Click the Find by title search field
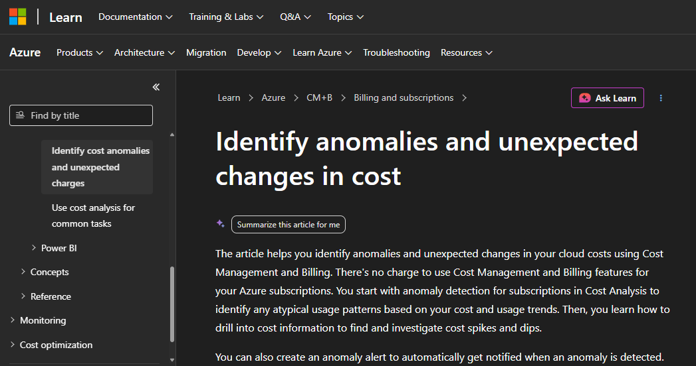The width and height of the screenshot is (696, 366). (81, 115)
